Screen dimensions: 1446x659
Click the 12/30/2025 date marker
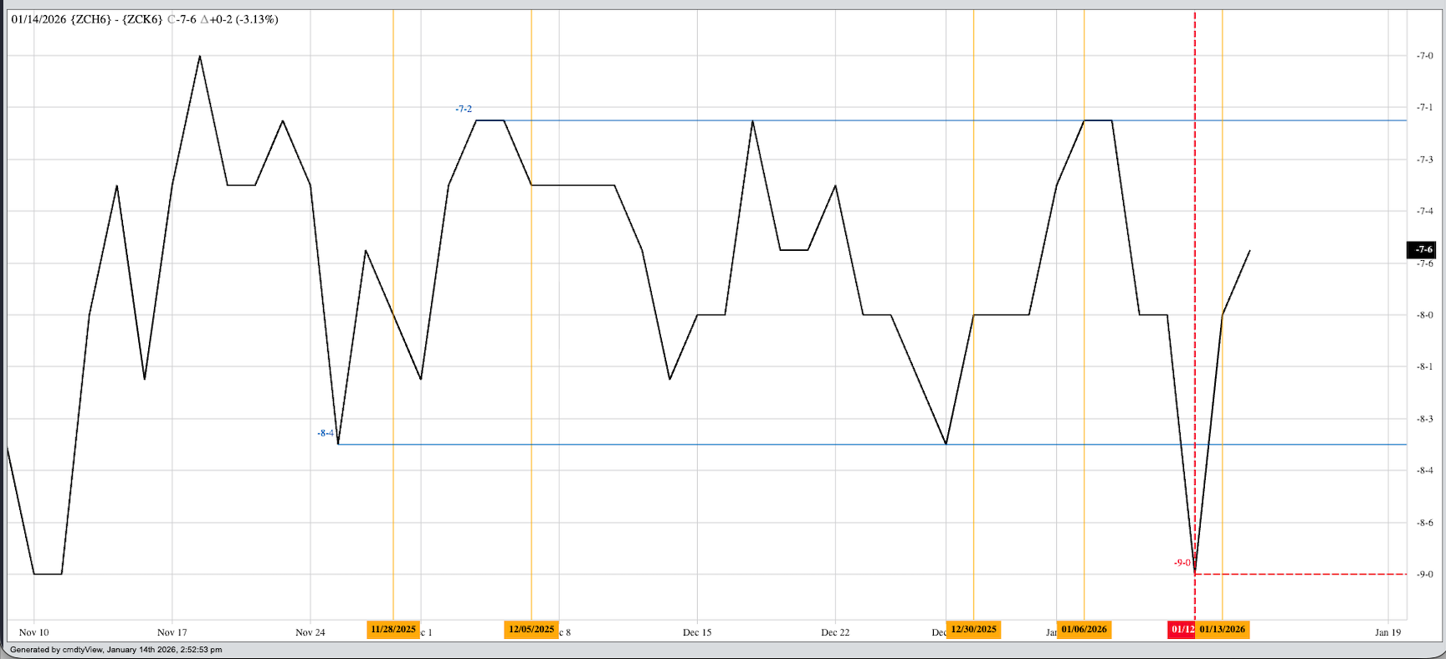(973, 630)
